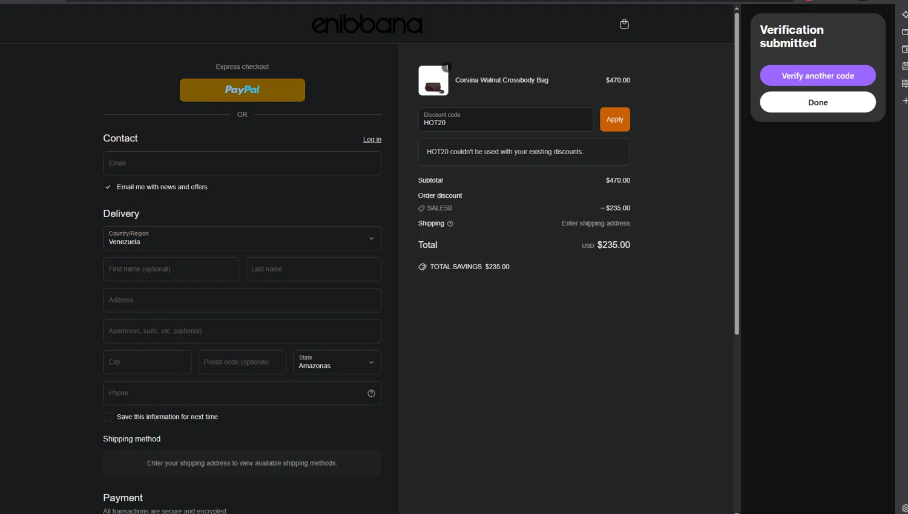Click the Order discount label
The height and width of the screenshot is (514, 908).
[x=440, y=196]
